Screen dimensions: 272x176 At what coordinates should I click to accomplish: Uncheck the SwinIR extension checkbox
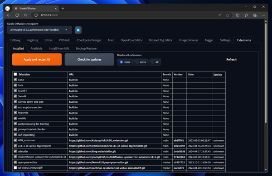coord(15,96)
